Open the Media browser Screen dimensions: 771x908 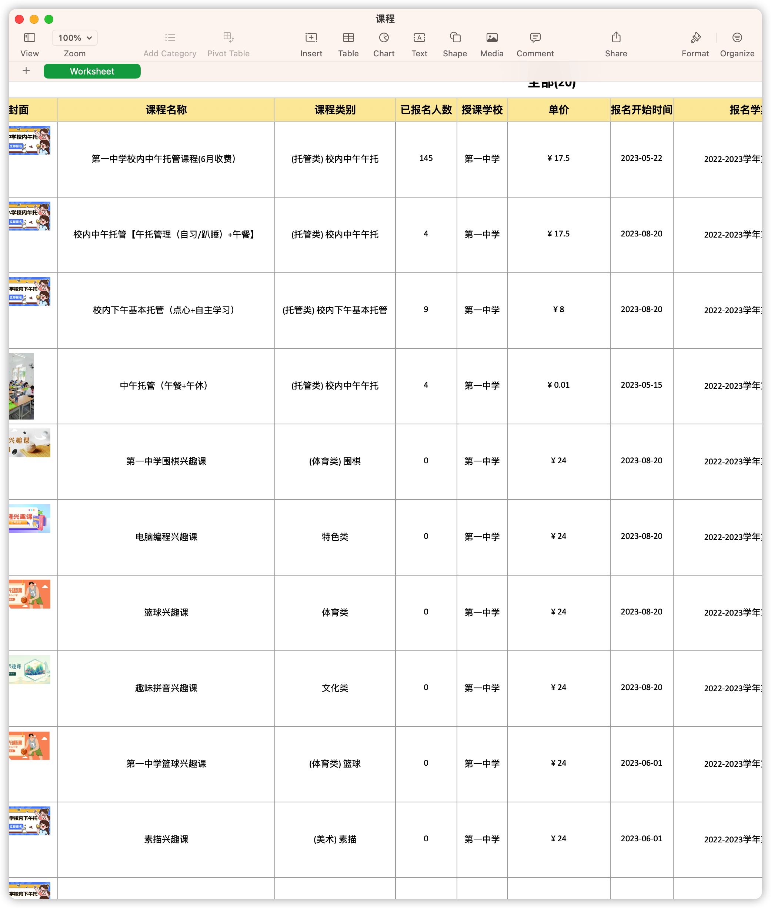(492, 37)
